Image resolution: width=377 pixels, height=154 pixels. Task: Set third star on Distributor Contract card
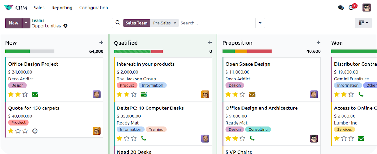click(x=351, y=94)
